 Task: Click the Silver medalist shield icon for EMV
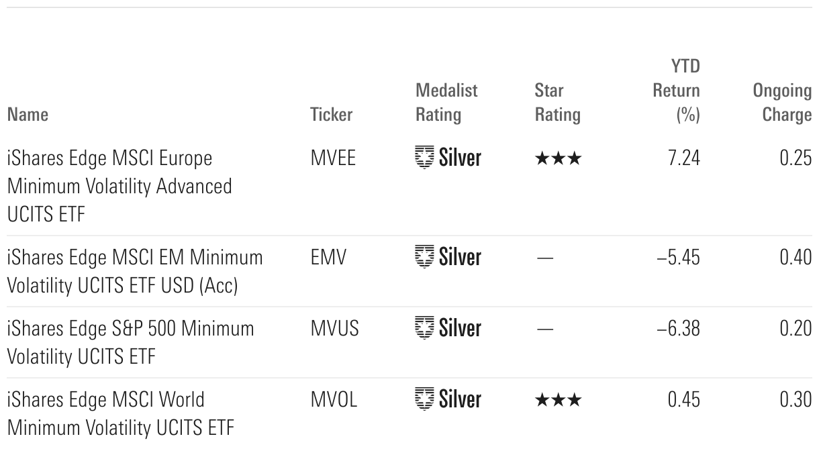(x=424, y=257)
